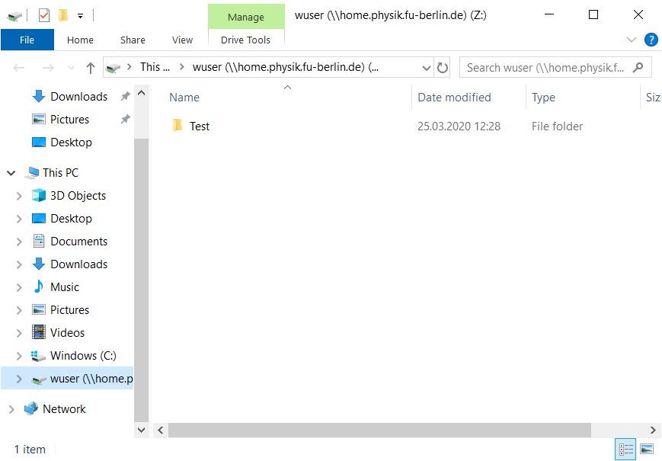Click the drive icon in the title bar
Viewport: 662px width, 461px height.
click(14, 16)
